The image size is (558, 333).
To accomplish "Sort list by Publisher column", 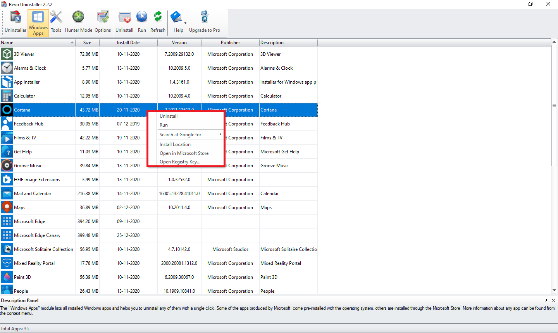I will pos(230,43).
